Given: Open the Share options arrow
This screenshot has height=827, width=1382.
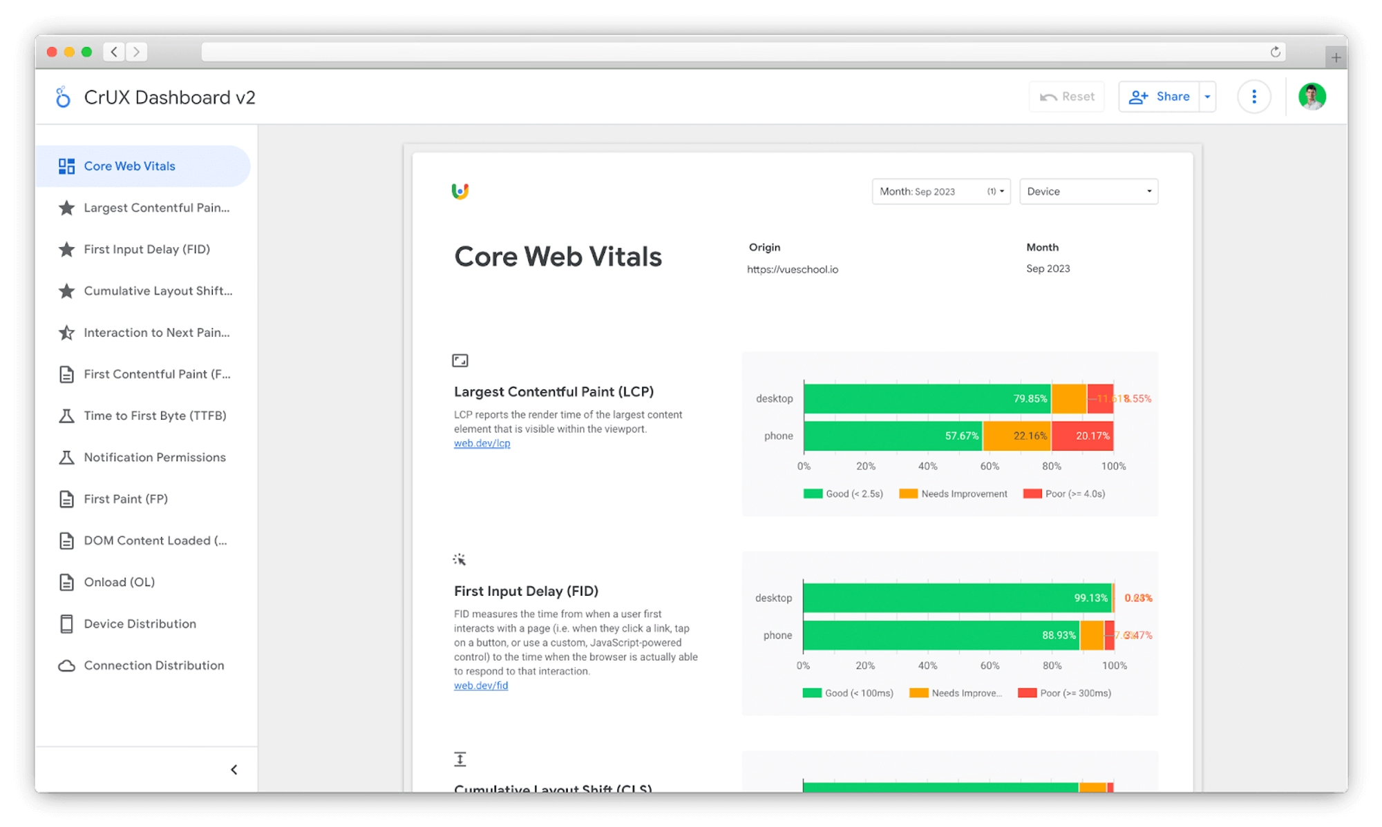Looking at the screenshot, I should (x=1206, y=97).
